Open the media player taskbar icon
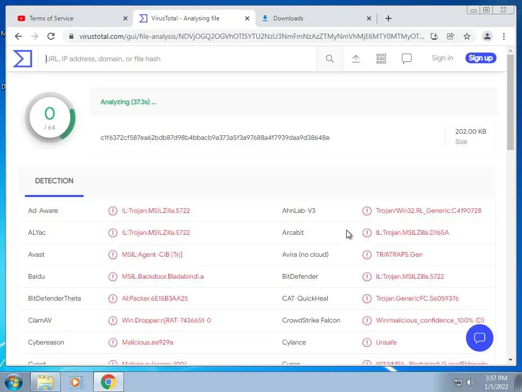 76,382
